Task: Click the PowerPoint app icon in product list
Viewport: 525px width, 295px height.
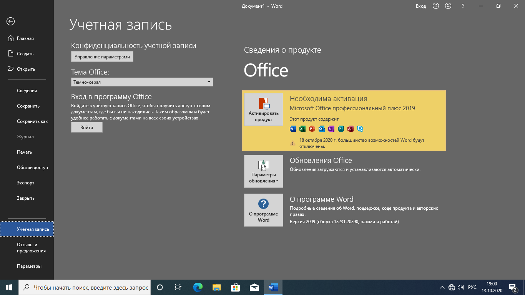Action: tap(312, 129)
